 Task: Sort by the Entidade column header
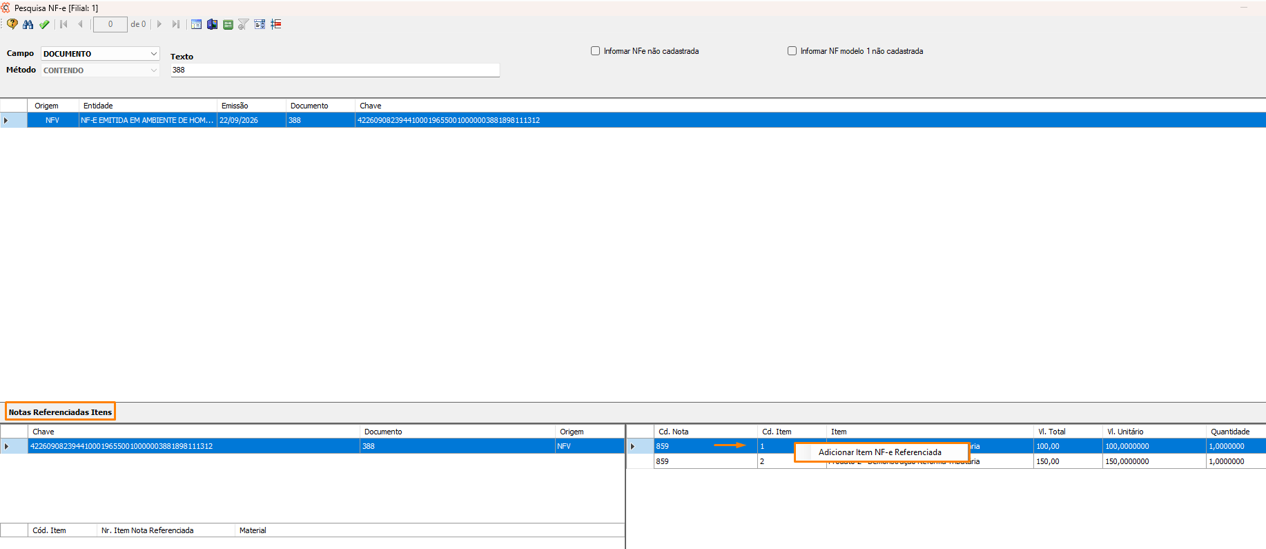point(148,106)
